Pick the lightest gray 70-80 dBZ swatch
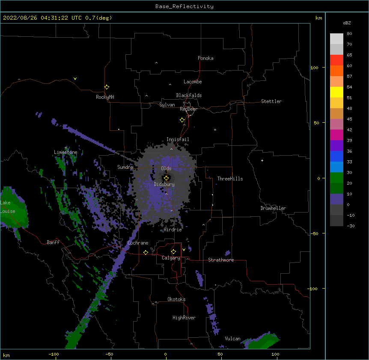Viewport: 369px width, 360px height. [x=336, y=39]
